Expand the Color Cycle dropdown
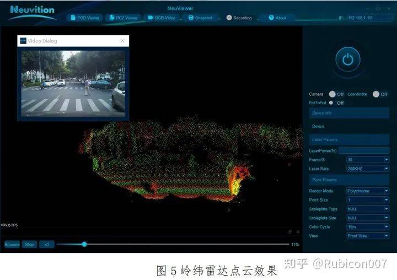Image resolution: width=397 pixels, height=280 pixels. pyautogui.click(x=367, y=227)
